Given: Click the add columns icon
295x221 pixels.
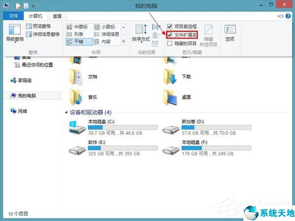Looking at the screenshot, I should tap(156, 35).
